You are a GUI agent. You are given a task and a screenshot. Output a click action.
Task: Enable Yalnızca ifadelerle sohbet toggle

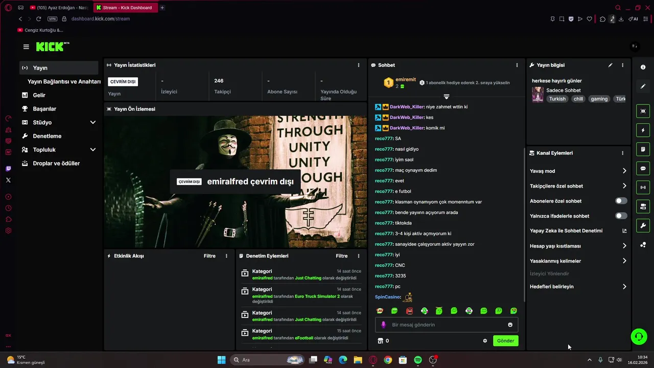(621, 216)
